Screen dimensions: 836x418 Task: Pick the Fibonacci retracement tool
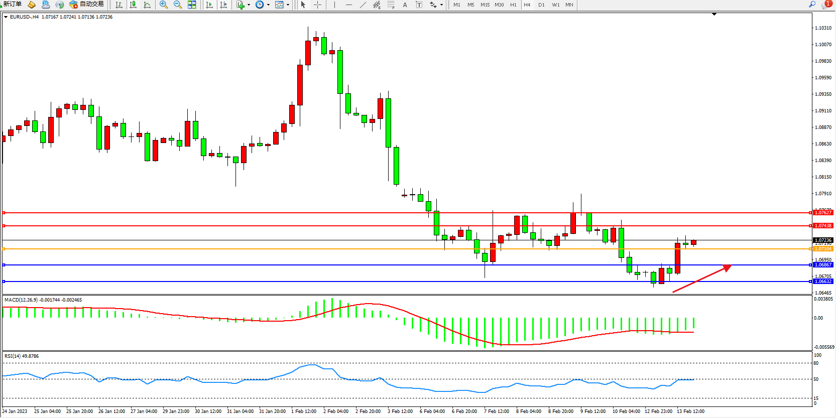(x=391, y=5)
